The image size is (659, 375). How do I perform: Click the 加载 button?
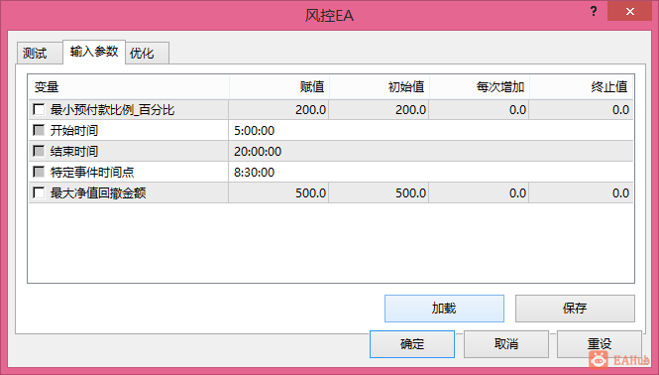pos(444,309)
